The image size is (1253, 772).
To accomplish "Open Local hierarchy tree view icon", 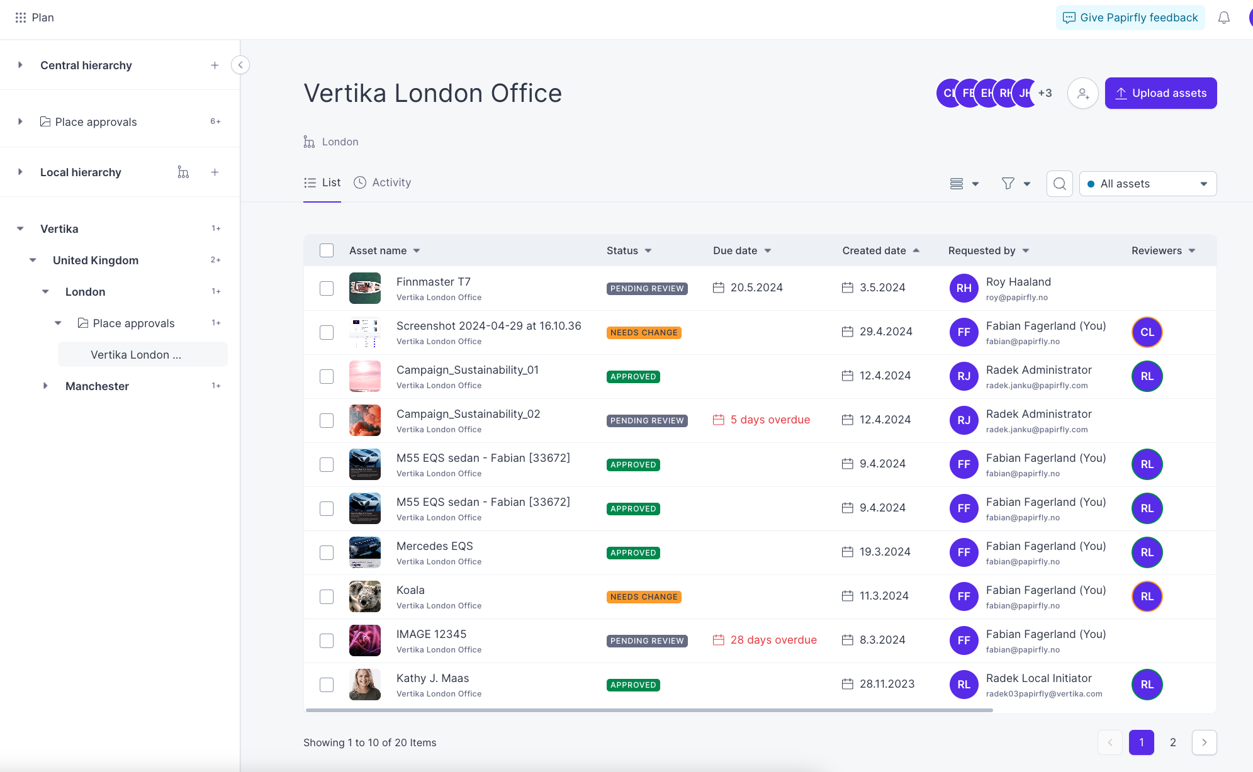I will pyautogui.click(x=183, y=172).
